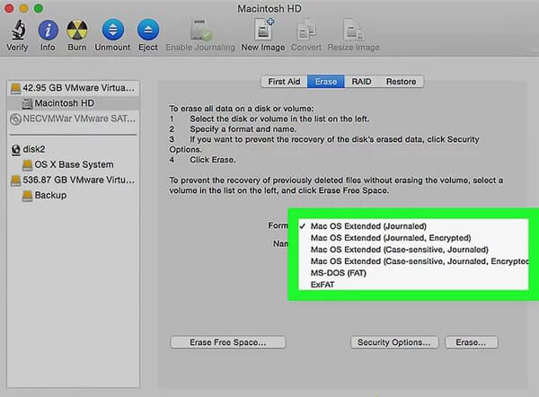Choose Mac OS Extended (Journaled, Encrypted)
This screenshot has width=539, height=397.
pyautogui.click(x=376, y=237)
